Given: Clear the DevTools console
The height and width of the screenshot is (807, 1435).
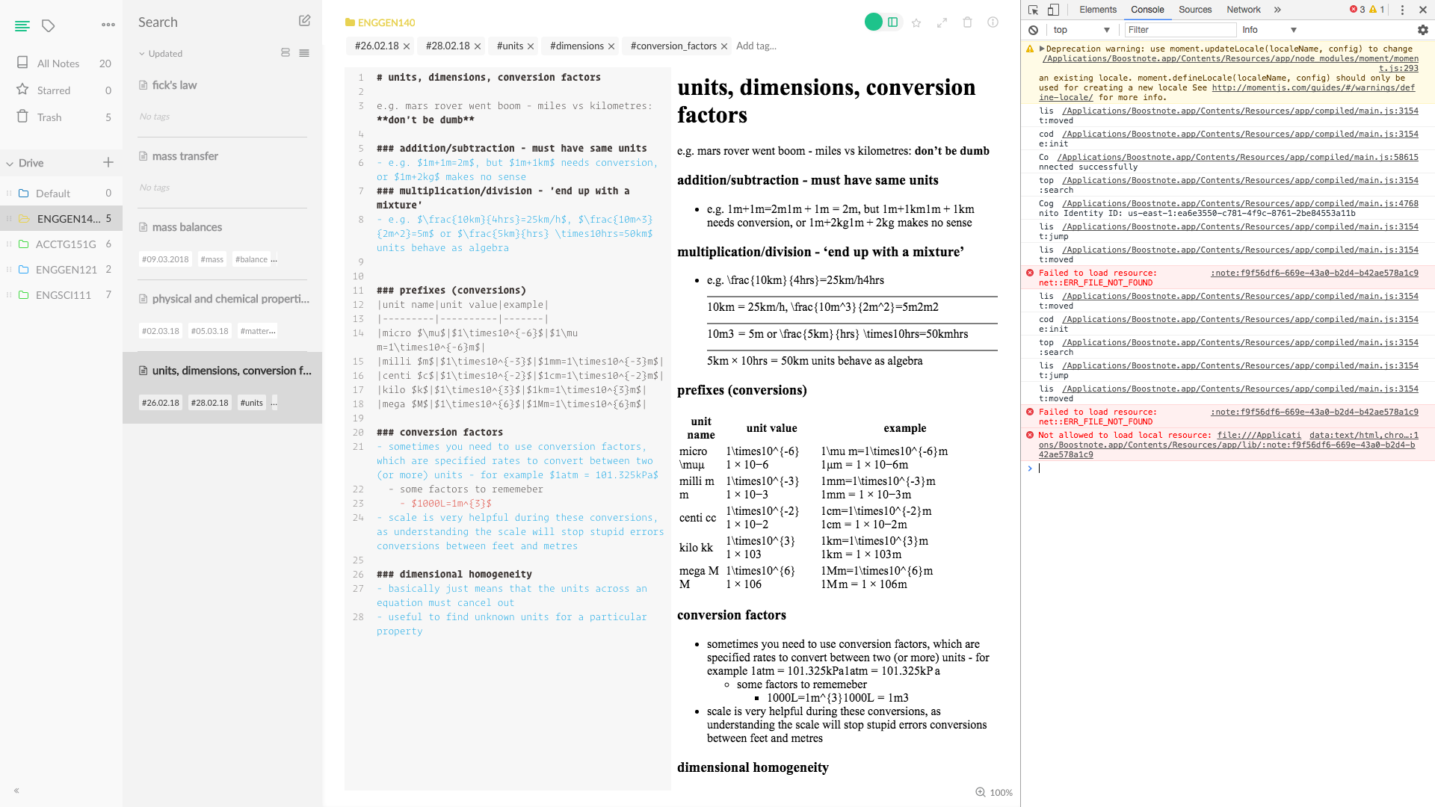Looking at the screenshot, I should click(x=1033, y=30).
